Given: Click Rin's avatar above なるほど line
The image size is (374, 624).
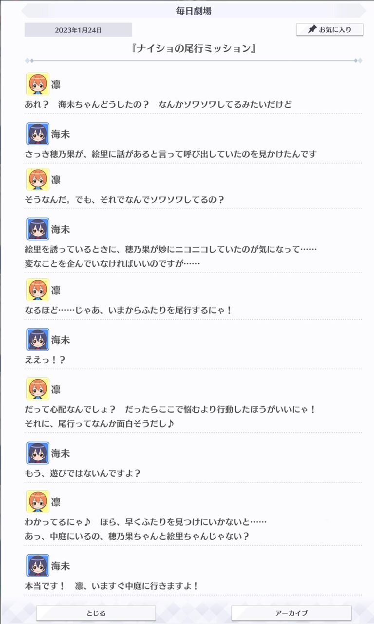Looking at the screenshot, I should coord(37,290).
